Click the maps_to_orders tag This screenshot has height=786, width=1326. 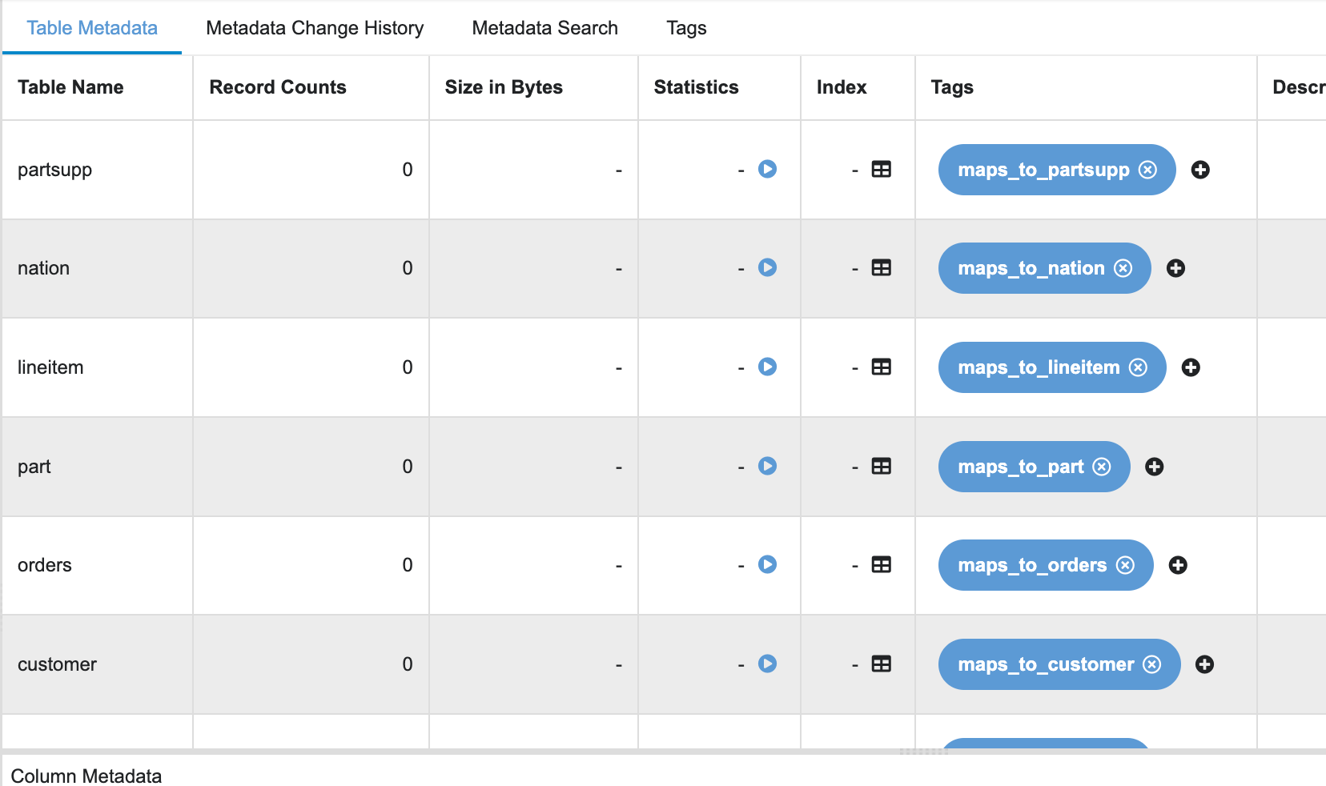[1031, 565]
